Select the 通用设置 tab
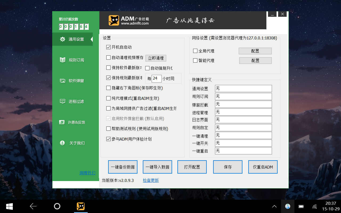Viewport: 341px width, 213px height. (x=72, y=39)
